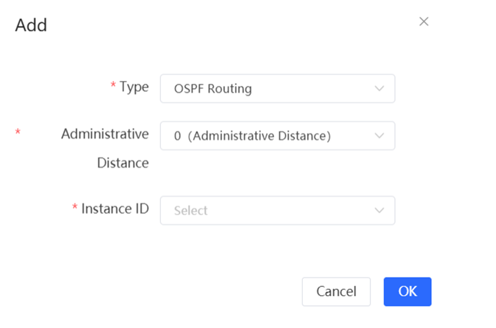This screenshot has width=496, height=328.
Task: Click the Select placeholder in Instance ID
Action: [191, 211]
